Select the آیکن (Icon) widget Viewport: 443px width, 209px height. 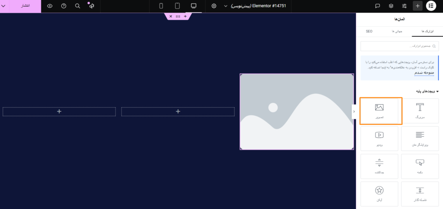point(379,193)
